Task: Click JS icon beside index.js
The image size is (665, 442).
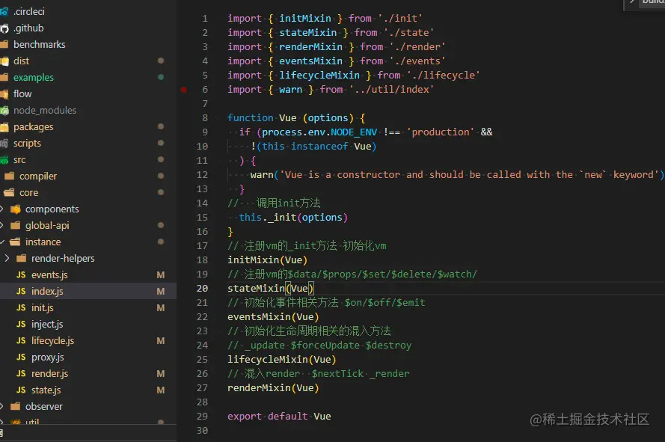Action: [x=21, y=292]
